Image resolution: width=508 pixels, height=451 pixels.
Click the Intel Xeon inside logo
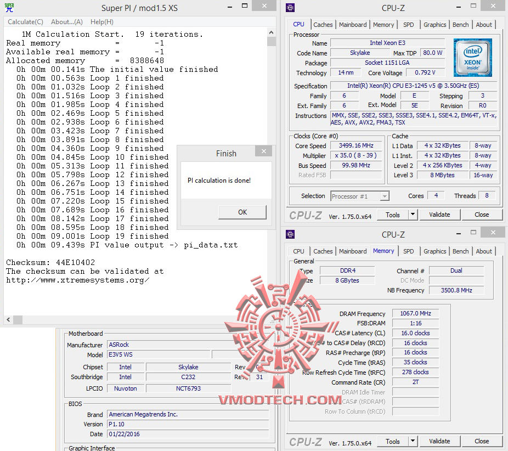coord(473,58)
